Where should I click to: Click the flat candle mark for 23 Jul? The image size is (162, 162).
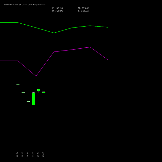coord(23,93)
